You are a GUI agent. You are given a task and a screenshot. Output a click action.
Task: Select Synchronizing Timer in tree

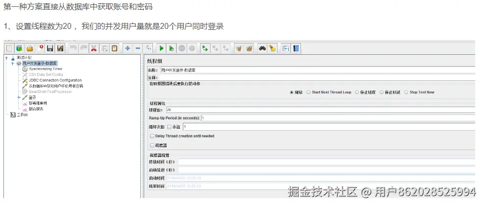click(x=46, y=69)
